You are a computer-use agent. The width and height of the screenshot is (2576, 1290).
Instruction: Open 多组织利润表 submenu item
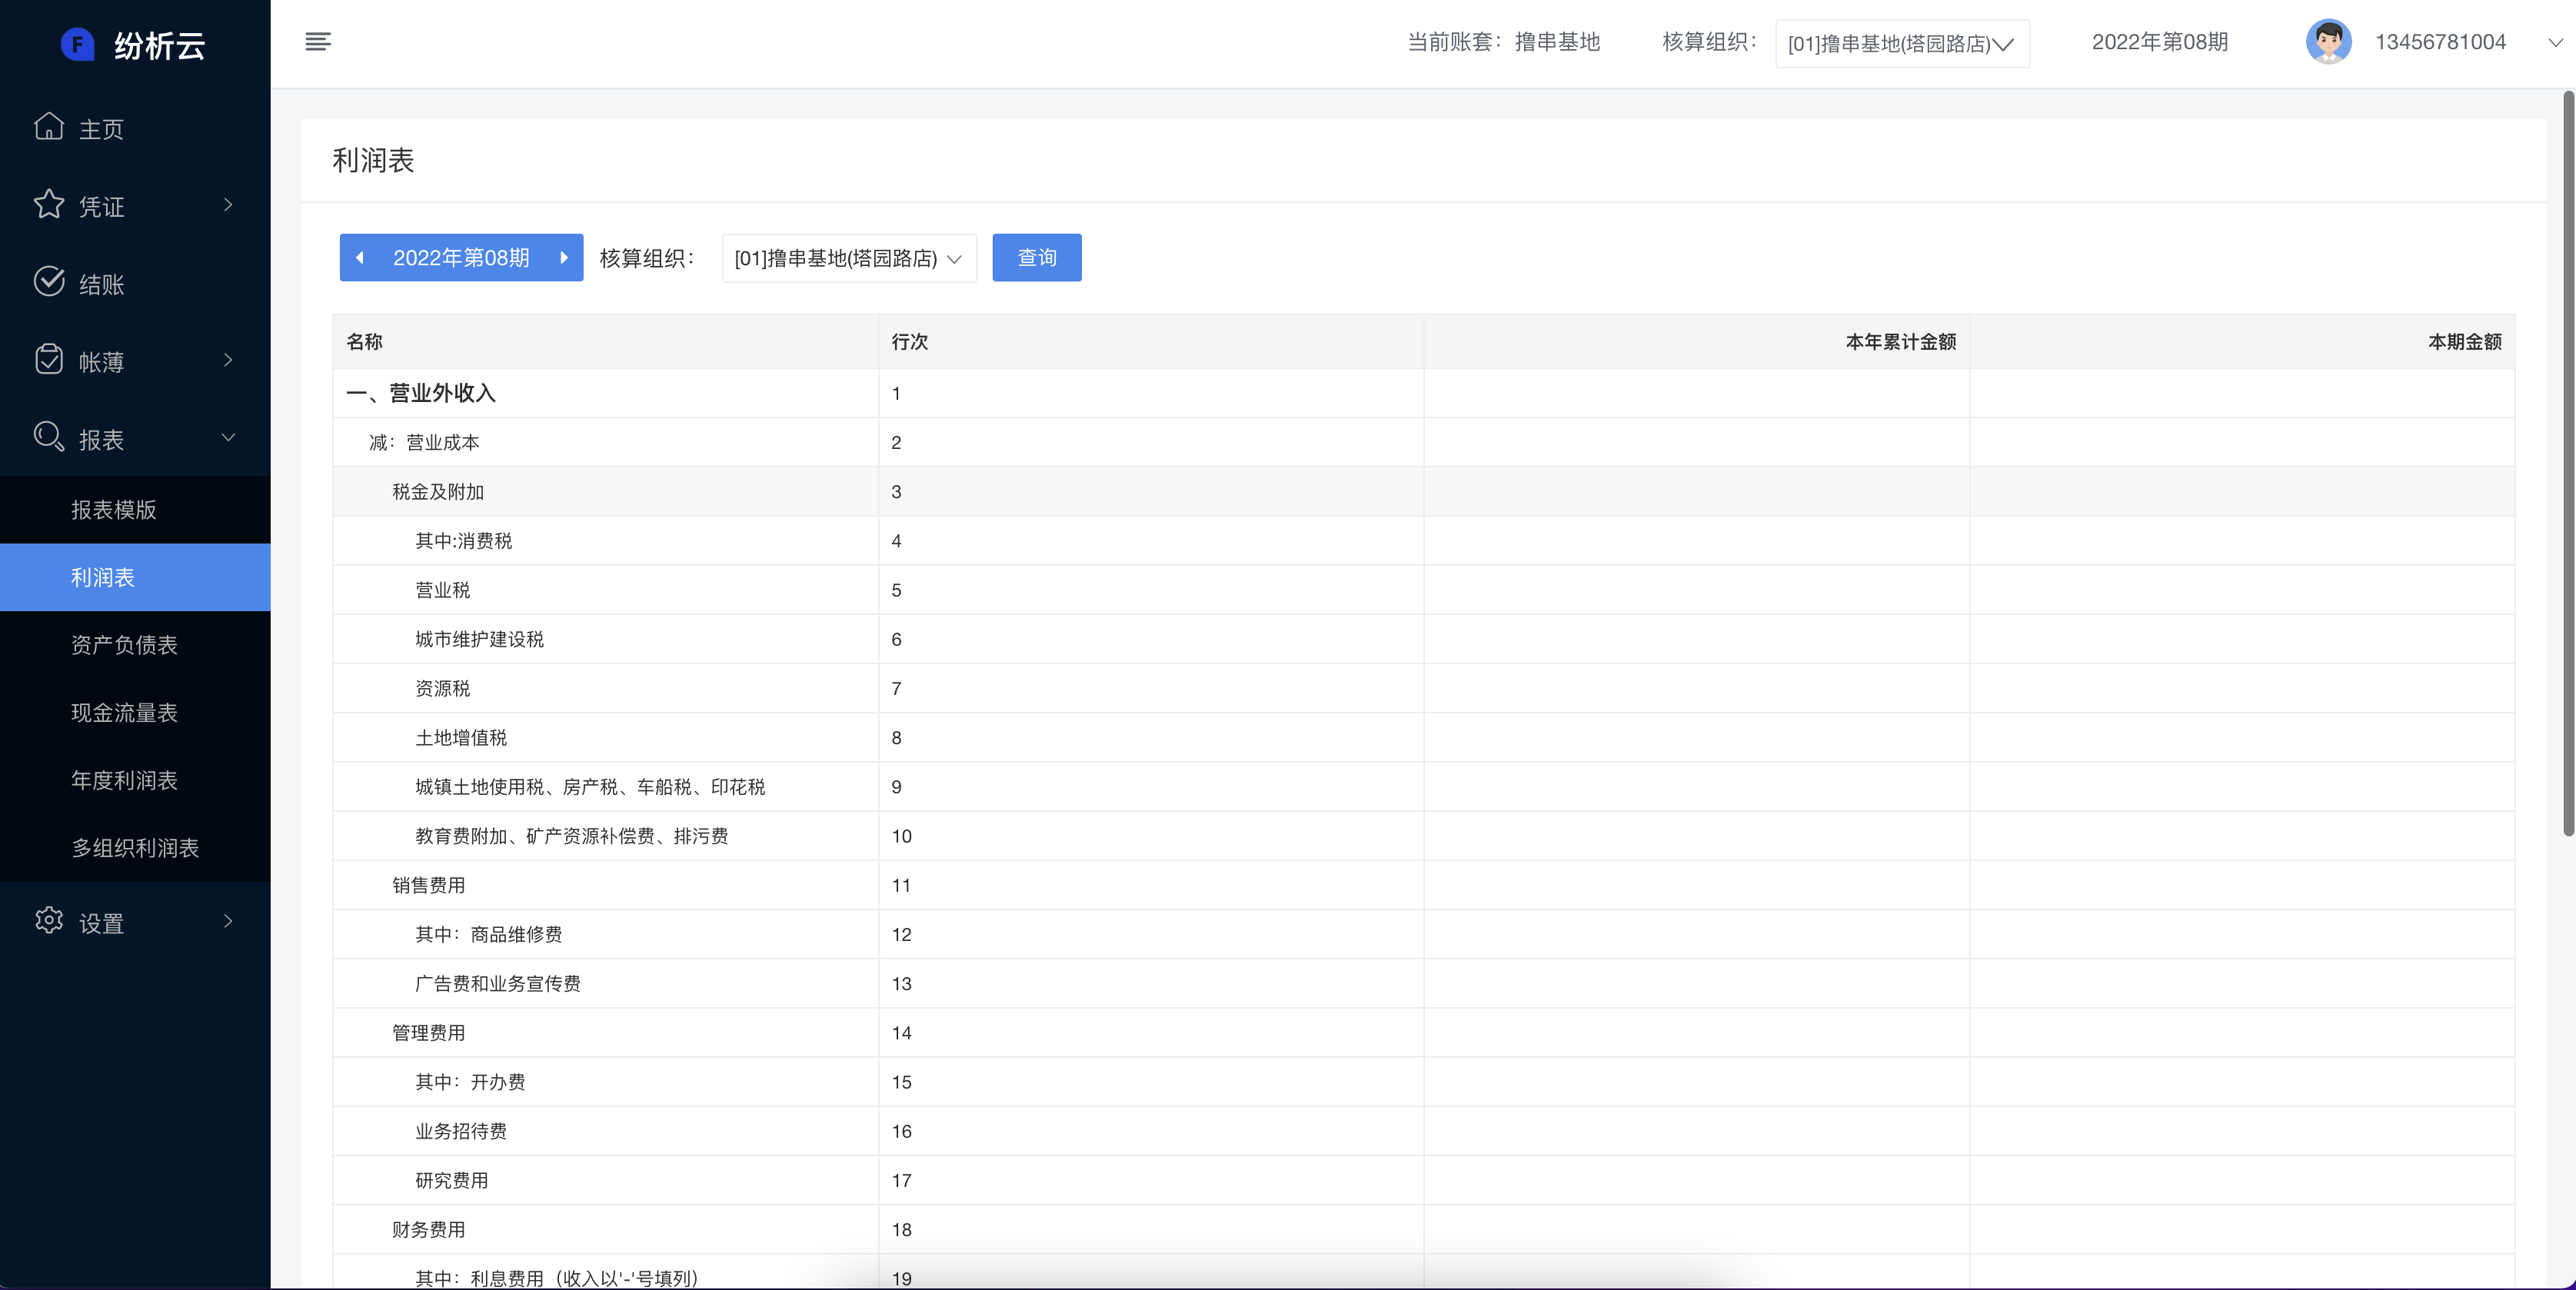tap(135, 848)
